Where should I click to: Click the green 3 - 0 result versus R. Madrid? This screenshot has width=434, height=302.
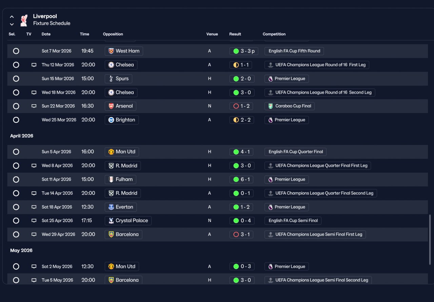pyautogui.click(x=241, y=166)
